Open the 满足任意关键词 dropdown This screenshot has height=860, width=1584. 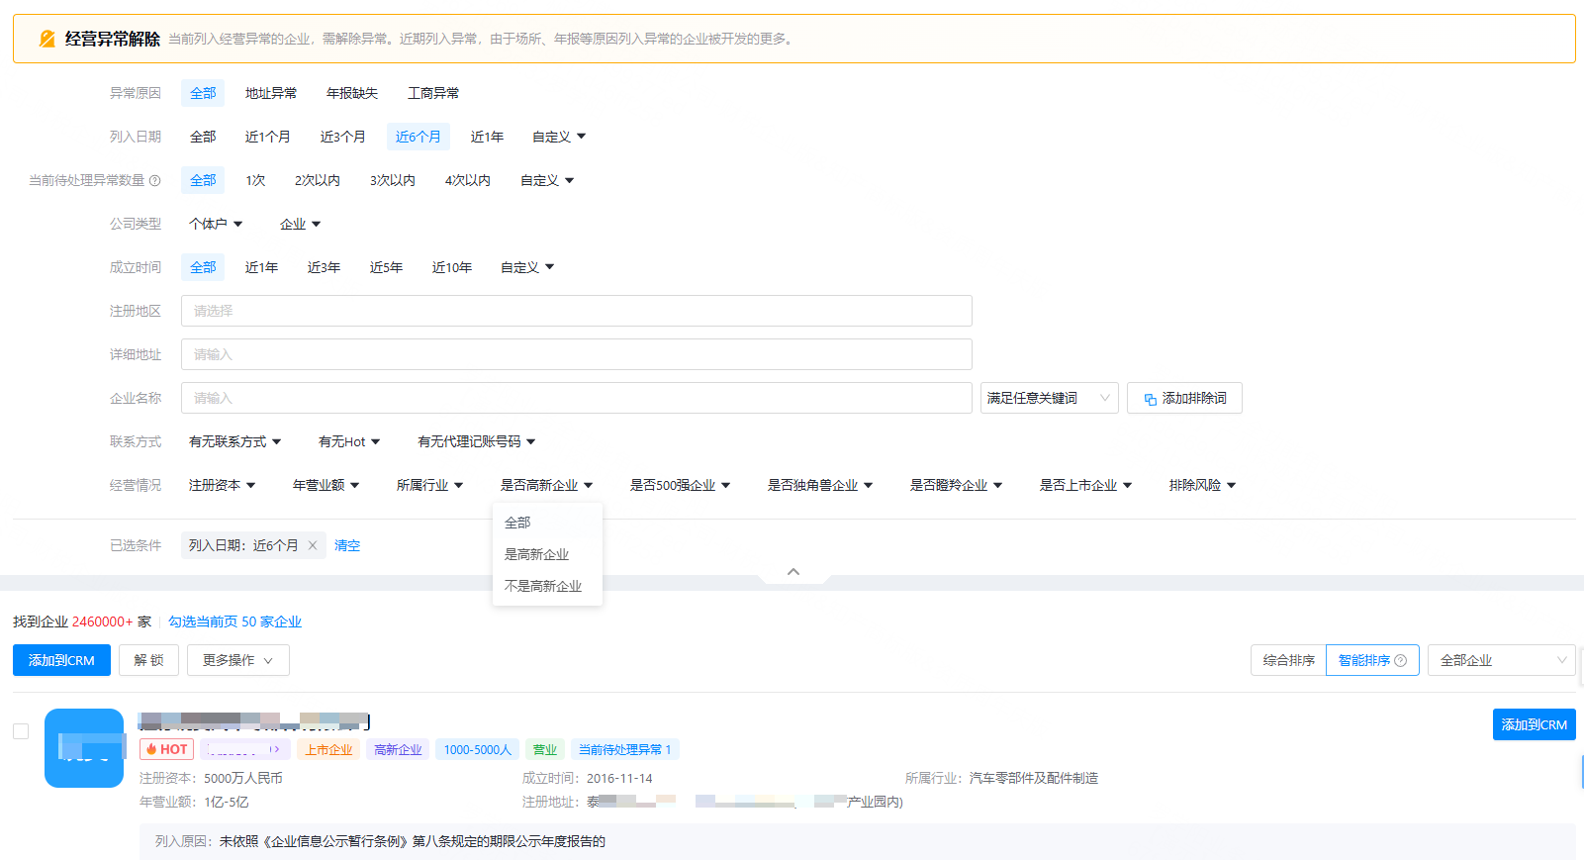1049,398
